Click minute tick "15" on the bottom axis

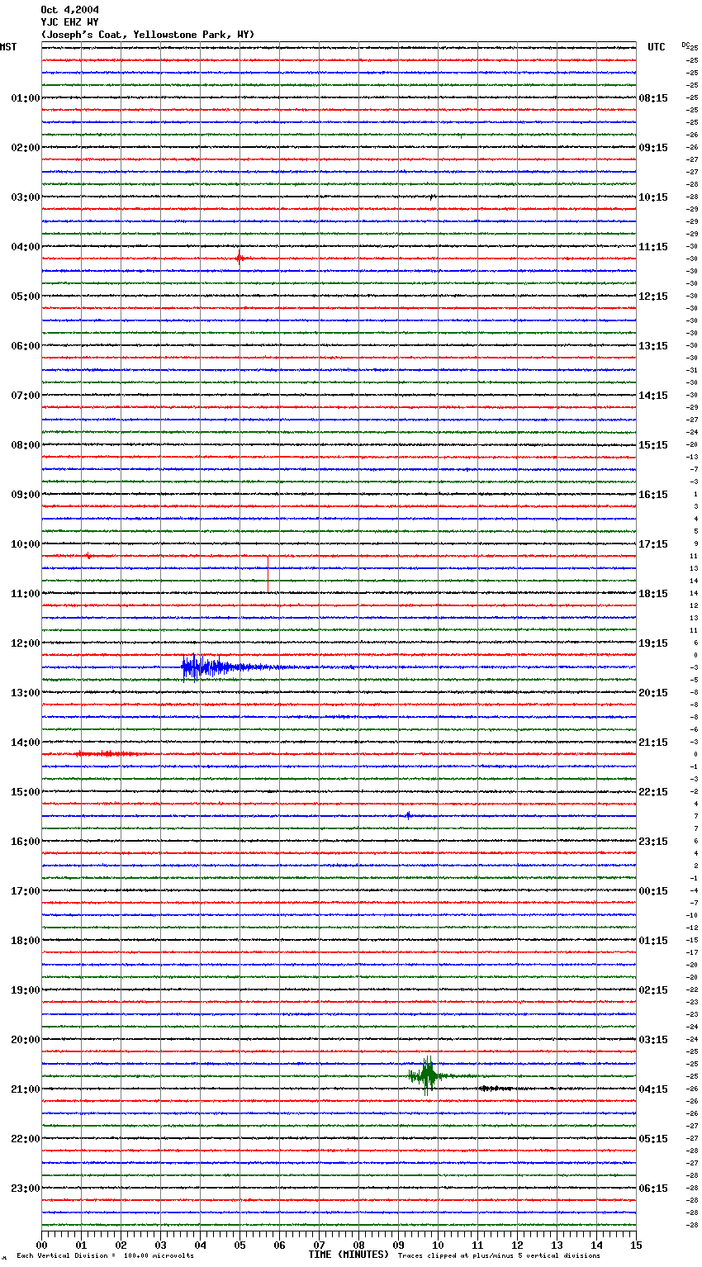tap(636, 1246)
